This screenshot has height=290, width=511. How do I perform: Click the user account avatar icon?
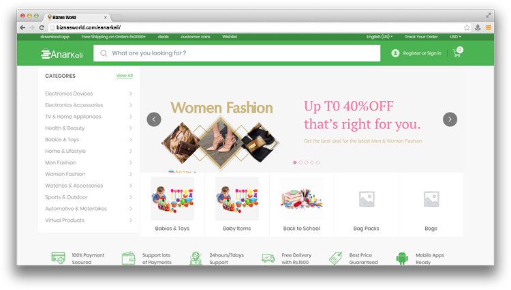(x=395, y=53)
